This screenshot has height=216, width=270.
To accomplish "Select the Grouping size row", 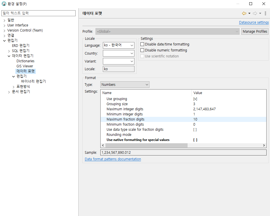I will pos(183,104).
